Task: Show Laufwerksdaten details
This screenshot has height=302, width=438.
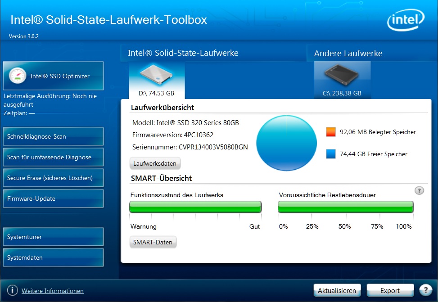Action: point(155,163)
